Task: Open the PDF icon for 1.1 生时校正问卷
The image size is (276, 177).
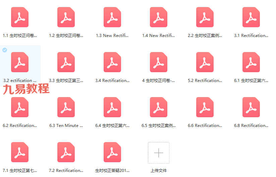Action: pos(20,17)
